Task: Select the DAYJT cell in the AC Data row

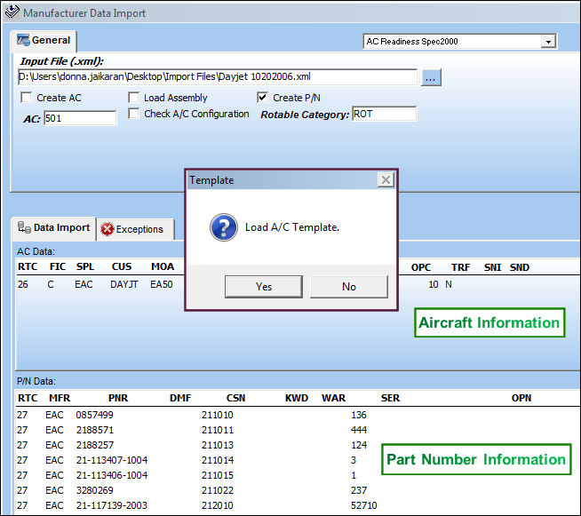Action: pos(124,284)
